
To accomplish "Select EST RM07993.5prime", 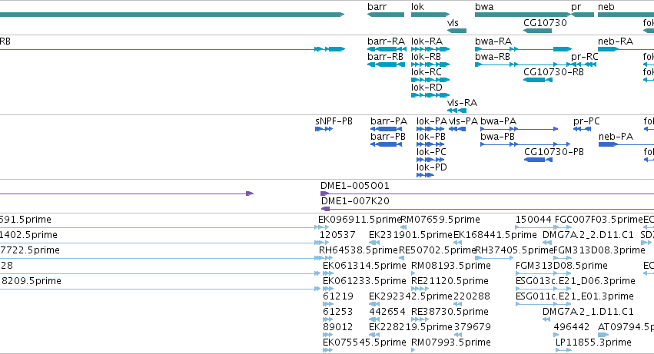I will point(413,350).
